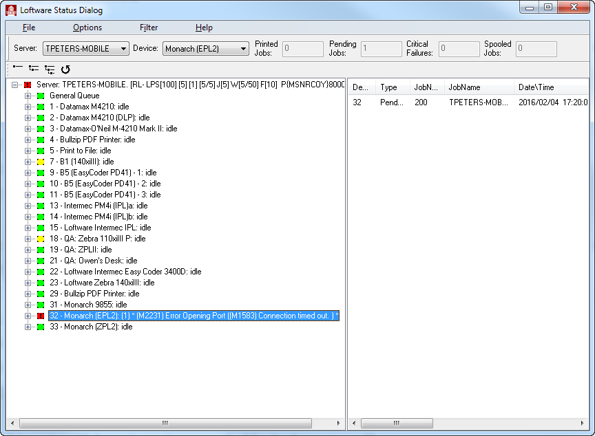
Task: Expand 3 - Datamax-O'Neil M-4210 Mark II node
Action: point(28,129)
